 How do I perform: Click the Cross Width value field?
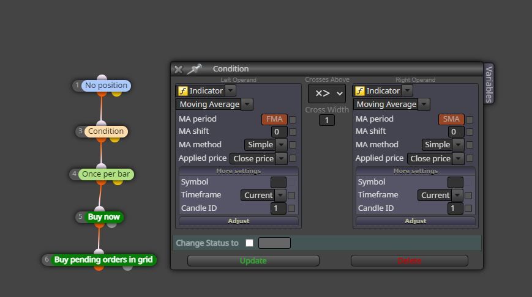click(x=327, y=120)
